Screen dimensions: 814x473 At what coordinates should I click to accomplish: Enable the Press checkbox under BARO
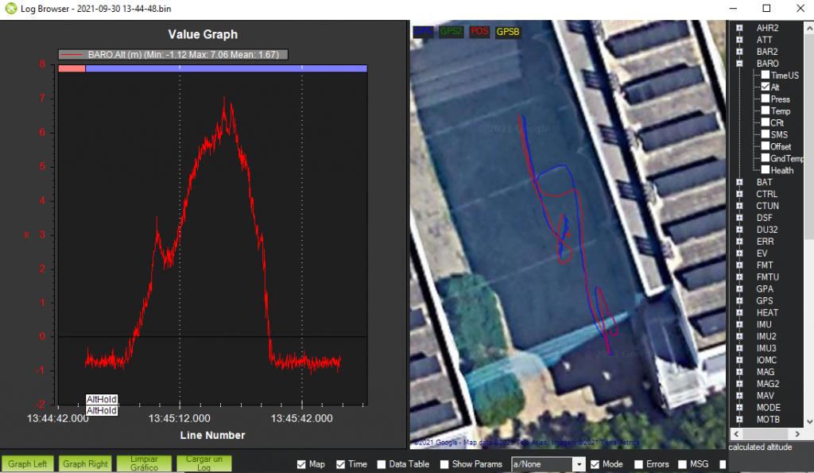click(765, 99)
